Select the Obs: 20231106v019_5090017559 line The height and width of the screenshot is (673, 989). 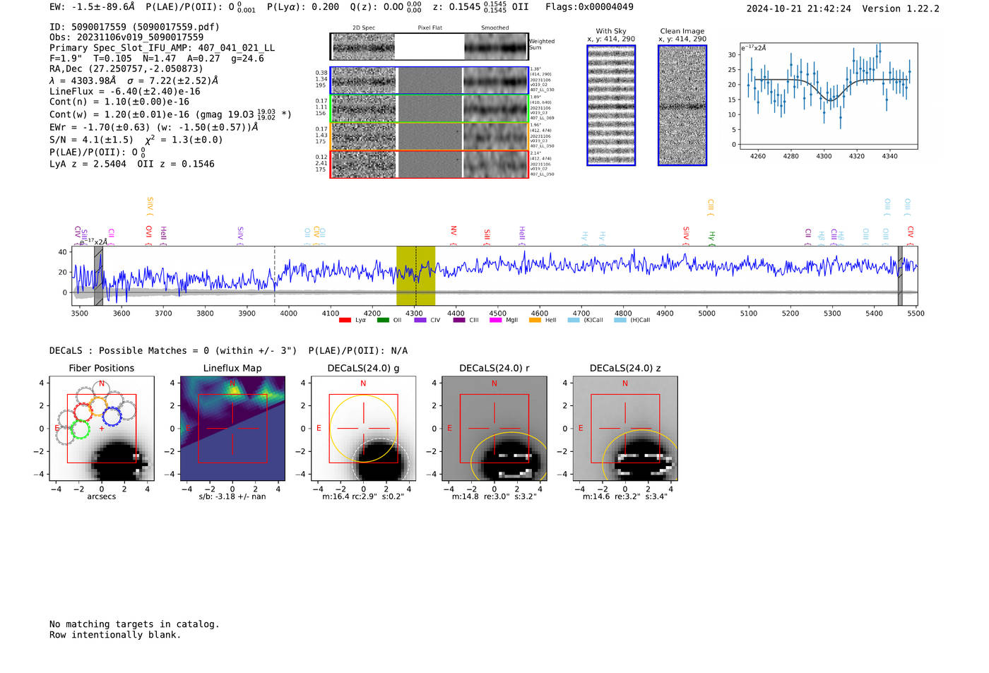[126, 37]
